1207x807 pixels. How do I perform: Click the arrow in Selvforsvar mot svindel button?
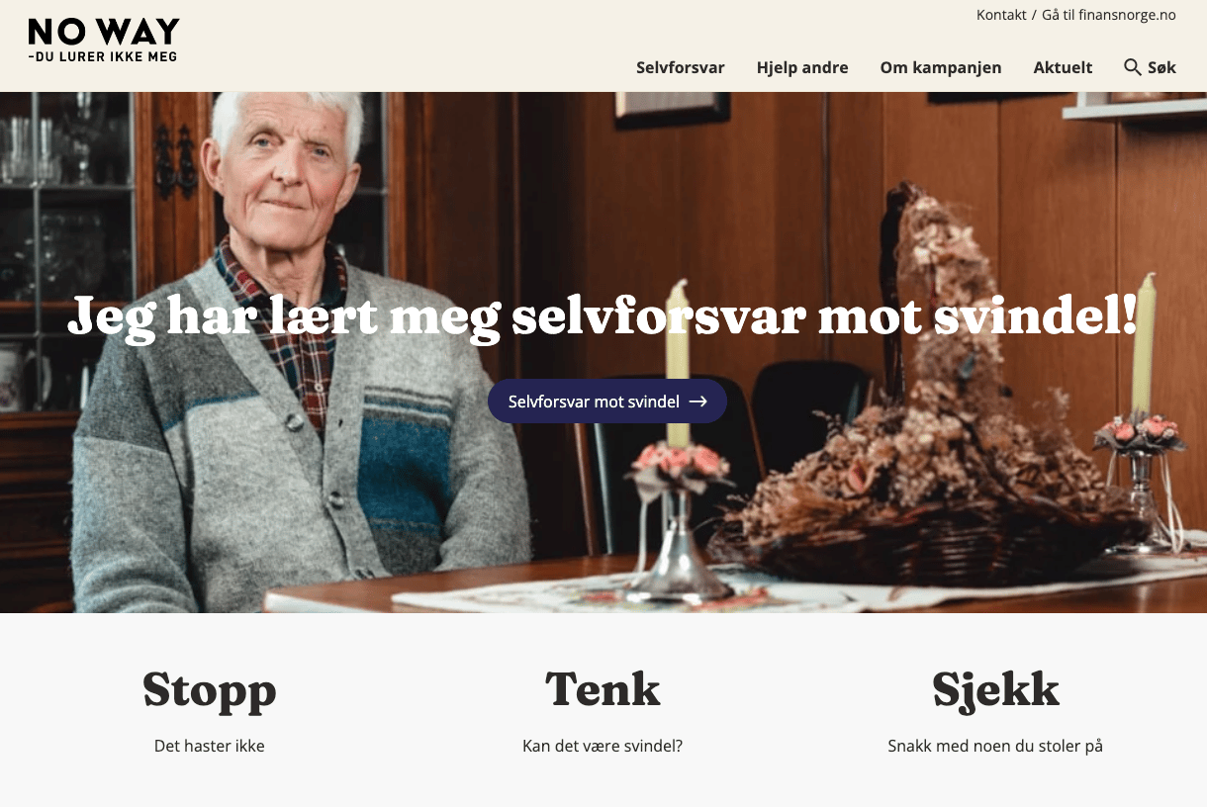pos(698,402)
